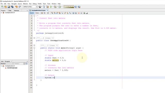Viewport: 165px width, 93px height.
Task: Click the Navigator filters icon beside the filter field
Action: click(x=27, y=64)
